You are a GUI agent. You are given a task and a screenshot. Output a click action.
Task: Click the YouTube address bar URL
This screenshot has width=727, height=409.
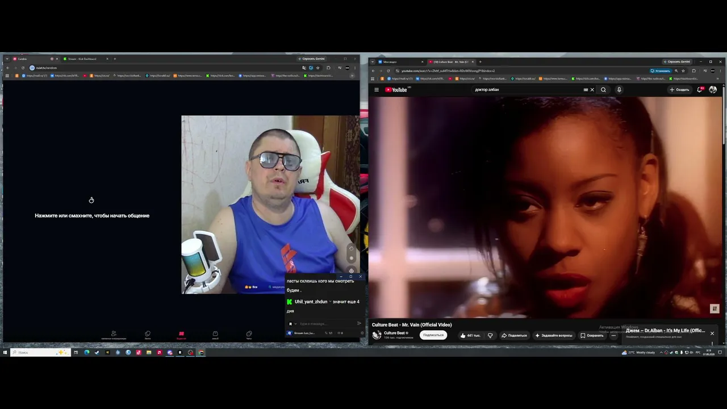pos(448,71)
